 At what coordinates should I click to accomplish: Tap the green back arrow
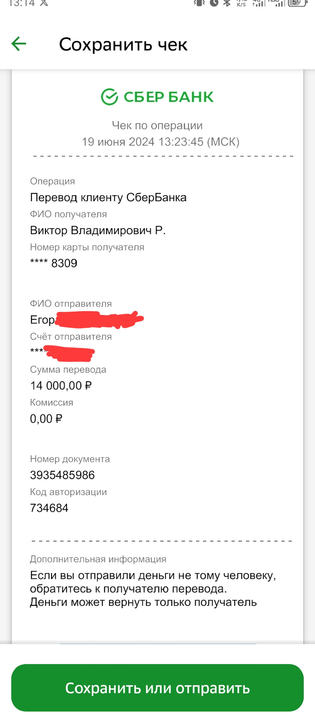point(19,44)
